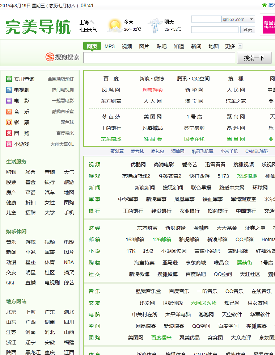Image resolution: width=275 pixels, height=355 pixels.
Task: Open the CAMEL骆驼 link
Action: click(x=257, y=151)
